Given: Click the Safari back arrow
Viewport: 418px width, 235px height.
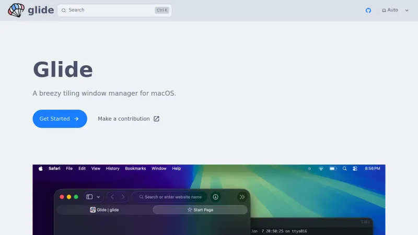Looking at the screenshot, I should pos(112,197).
